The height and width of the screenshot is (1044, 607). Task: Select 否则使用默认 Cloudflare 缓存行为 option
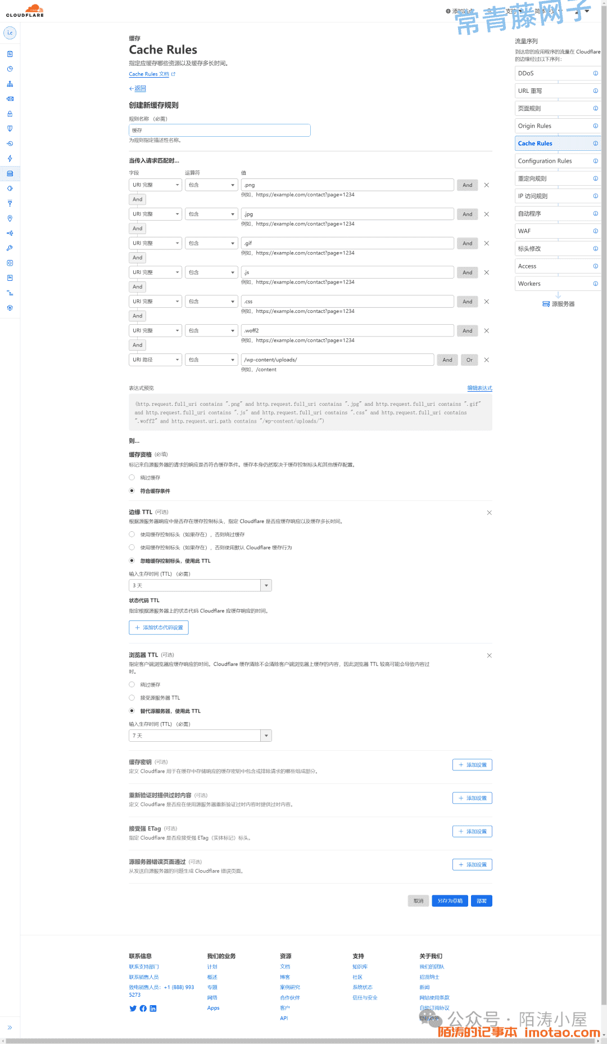[x=132, y=548]
